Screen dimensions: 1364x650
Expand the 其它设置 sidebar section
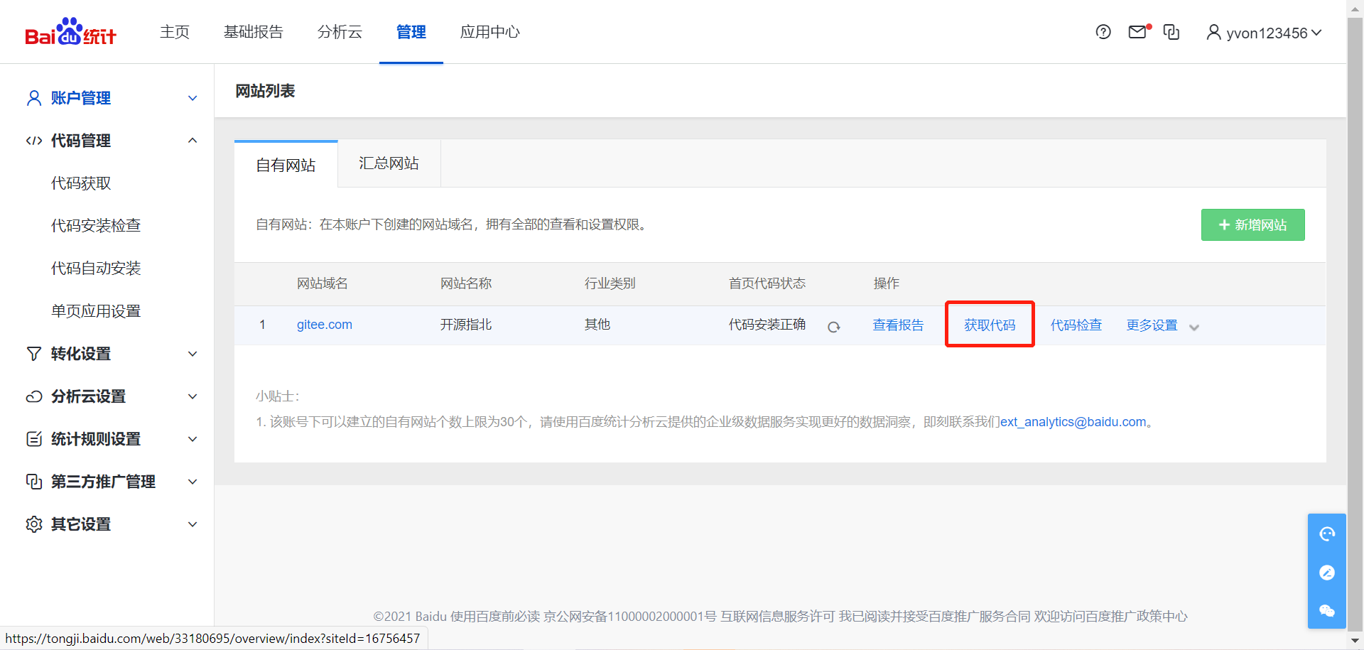tap(193, 524)
